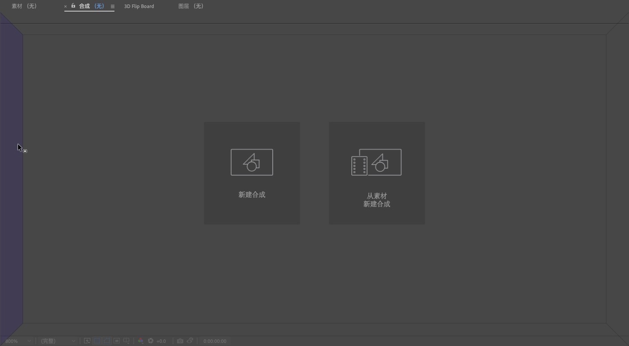Open grid and guide options icon
The height and width of the screenshot is (346, 629).
(127, 341)
